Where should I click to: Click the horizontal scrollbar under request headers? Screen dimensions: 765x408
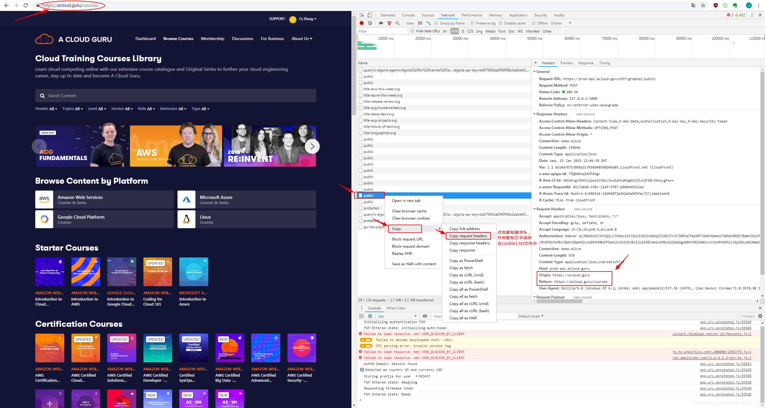tap(559, 301)
